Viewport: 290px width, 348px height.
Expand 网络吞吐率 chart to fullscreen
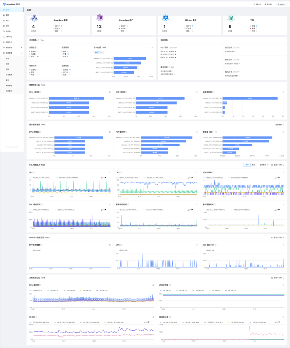(283, 317)
